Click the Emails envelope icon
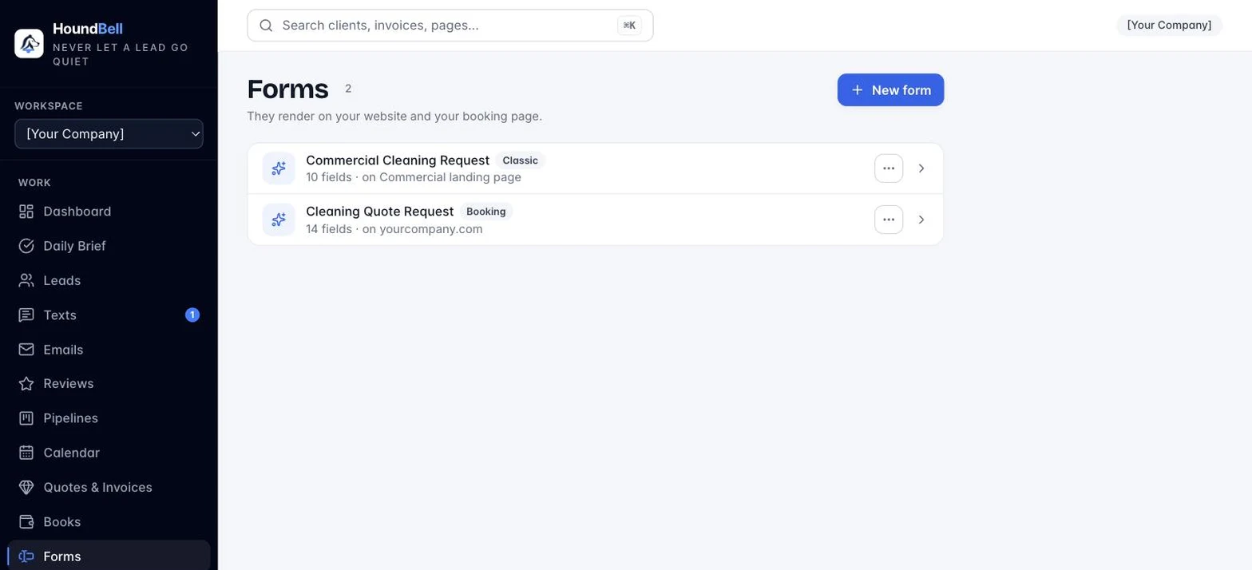Viewport: 1252px width, 570px height. pyautogui.click(x=26, y=350)
